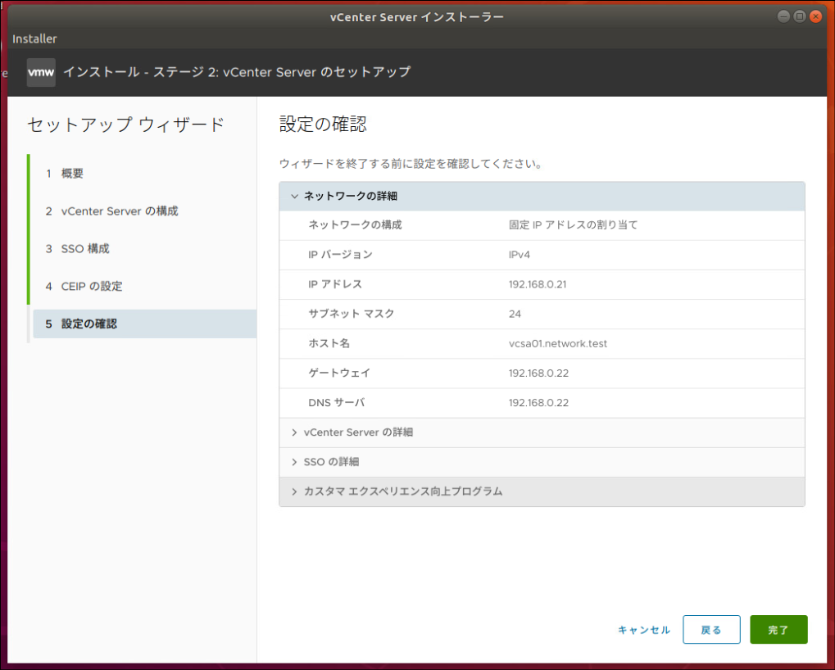This screenshot has height=670, width=835.
Task: Click the ウィザードを終了する前に instruction text
Action: [x=411, y=164]
